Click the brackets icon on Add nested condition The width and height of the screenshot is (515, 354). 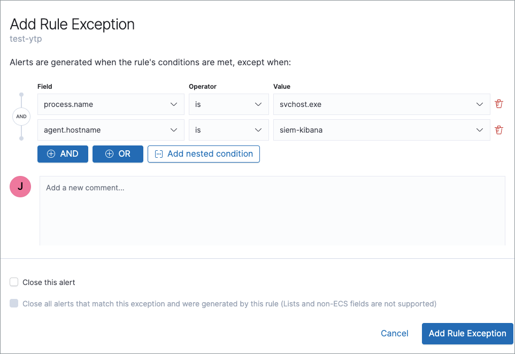[158, 153]
